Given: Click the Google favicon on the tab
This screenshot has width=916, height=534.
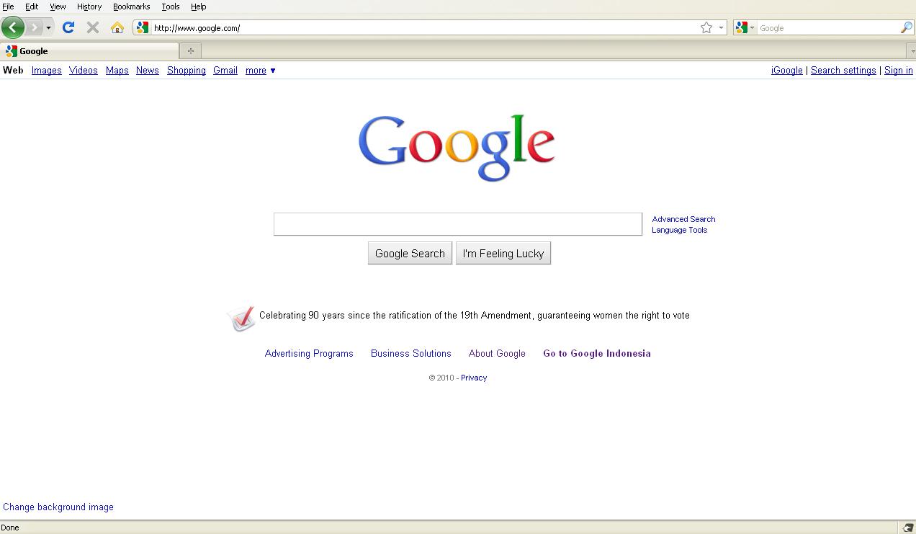Looking at the screenshot, I should (x=11, y=51).
